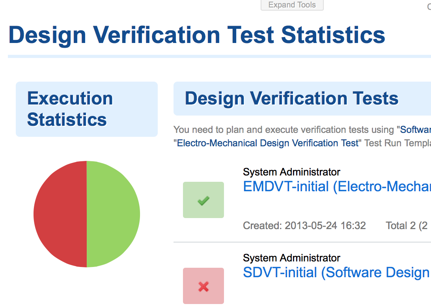Click the green checkmark status icon
This screenshot has height=306, width=431.
[203, 200]
